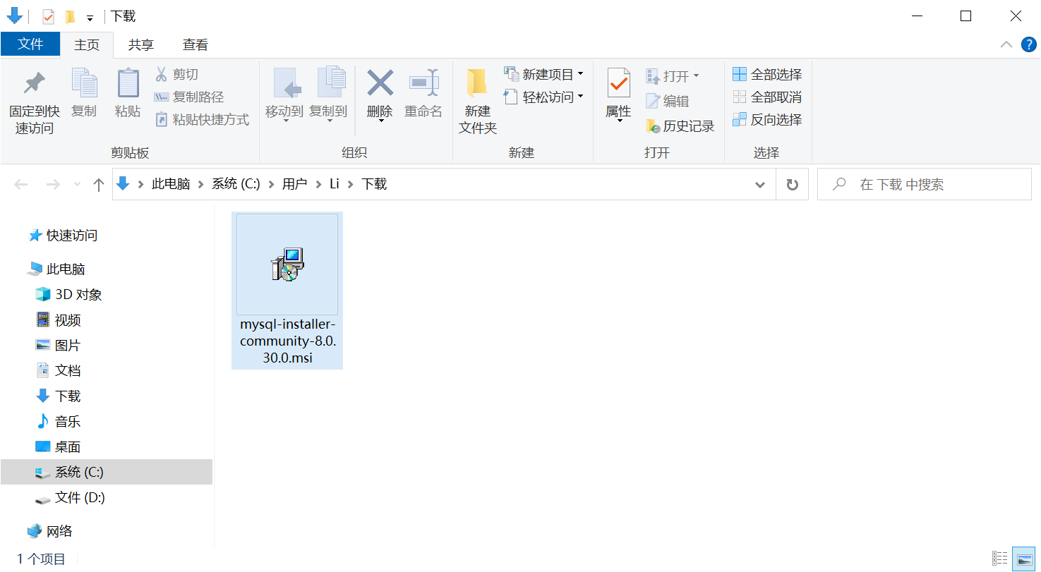Click 下载 breadcrumb in address bar

pyautogui.click(x=374, y=184)
